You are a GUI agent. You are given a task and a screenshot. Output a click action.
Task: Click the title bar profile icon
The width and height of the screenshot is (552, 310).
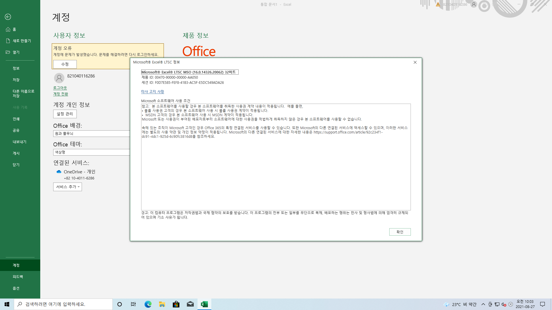[x=474, y=4]
